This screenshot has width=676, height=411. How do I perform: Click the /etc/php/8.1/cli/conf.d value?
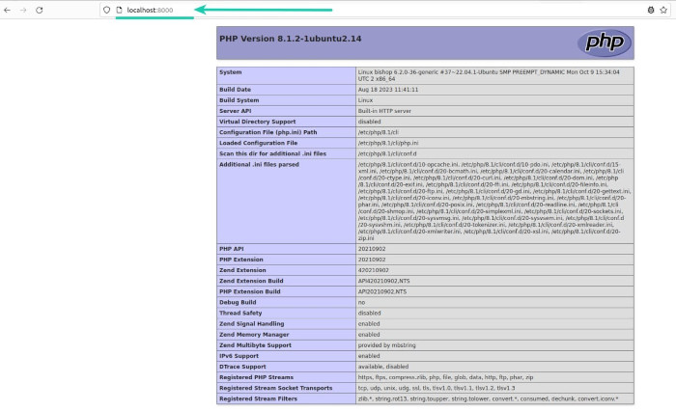tap(387, 153)
